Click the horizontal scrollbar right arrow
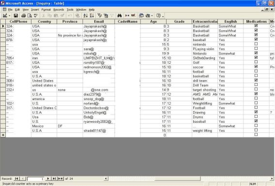Screen dimensions: 275x186 tap(272, 179)
